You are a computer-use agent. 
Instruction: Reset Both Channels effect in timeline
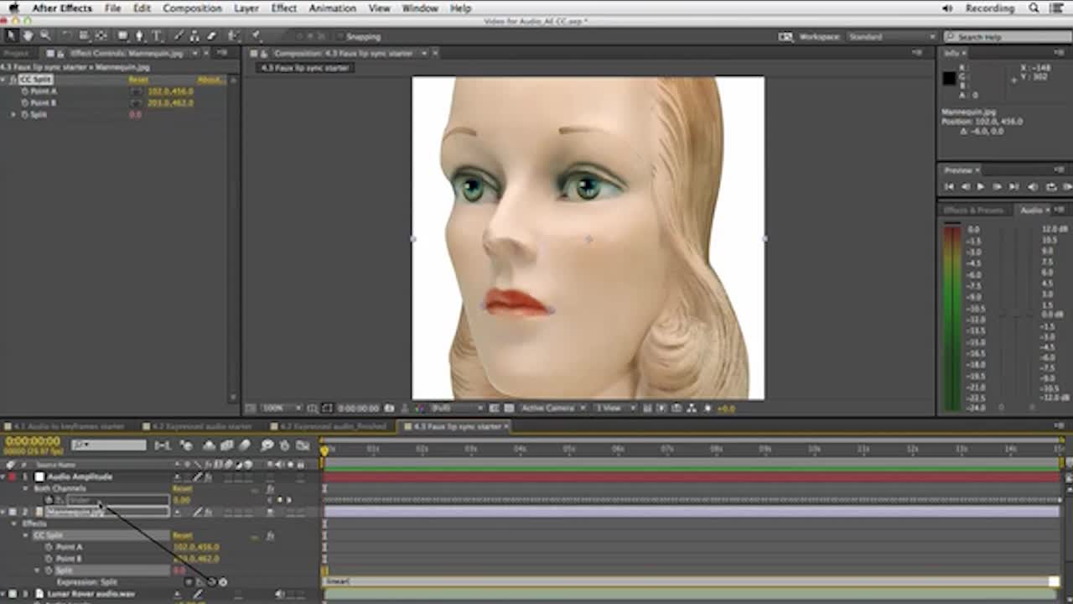point(182,488)
